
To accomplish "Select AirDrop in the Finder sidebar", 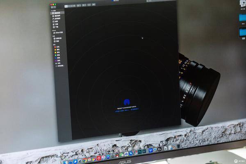I will coord(57,13).
